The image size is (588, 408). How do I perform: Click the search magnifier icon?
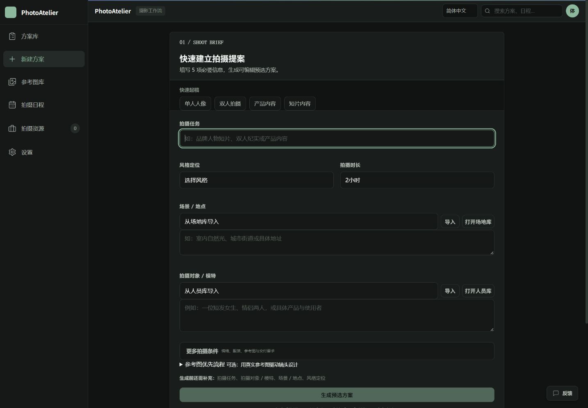[x=488, y=11]
